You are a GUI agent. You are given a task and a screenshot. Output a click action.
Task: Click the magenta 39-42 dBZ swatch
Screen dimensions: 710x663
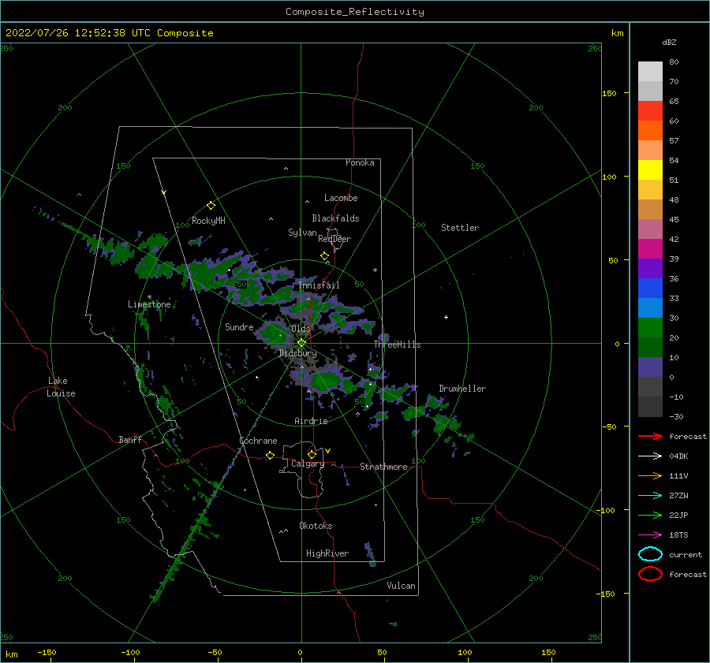coord(650,248)
